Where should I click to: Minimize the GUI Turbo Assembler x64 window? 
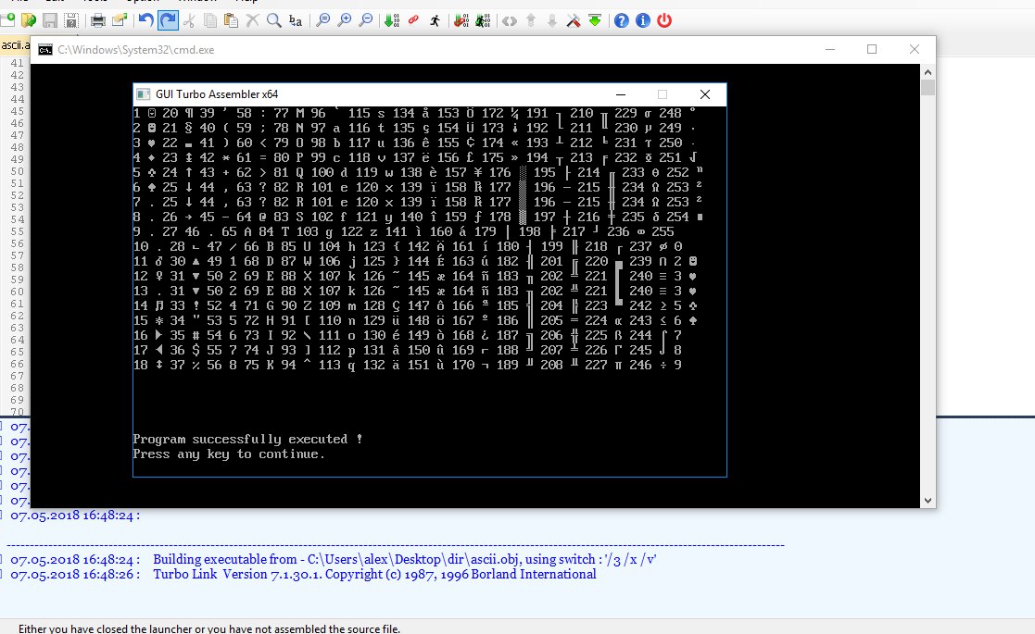click(621, 94)
